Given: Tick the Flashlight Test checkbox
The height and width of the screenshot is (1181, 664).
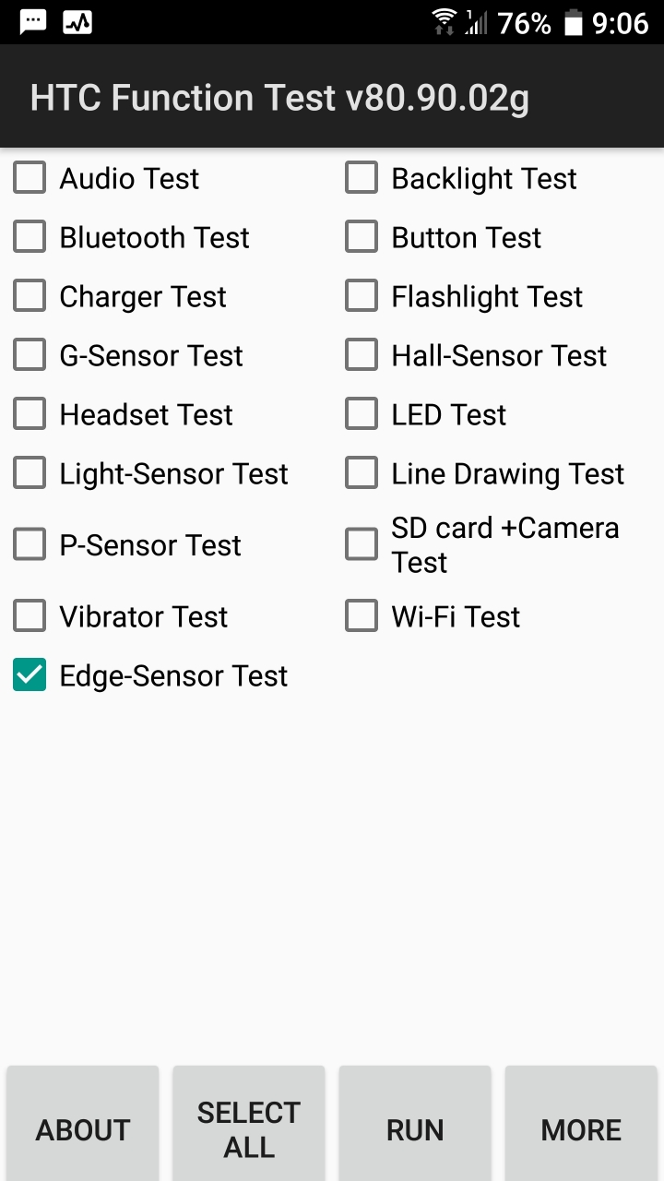Looking at the screenshot, I should 362,296.
